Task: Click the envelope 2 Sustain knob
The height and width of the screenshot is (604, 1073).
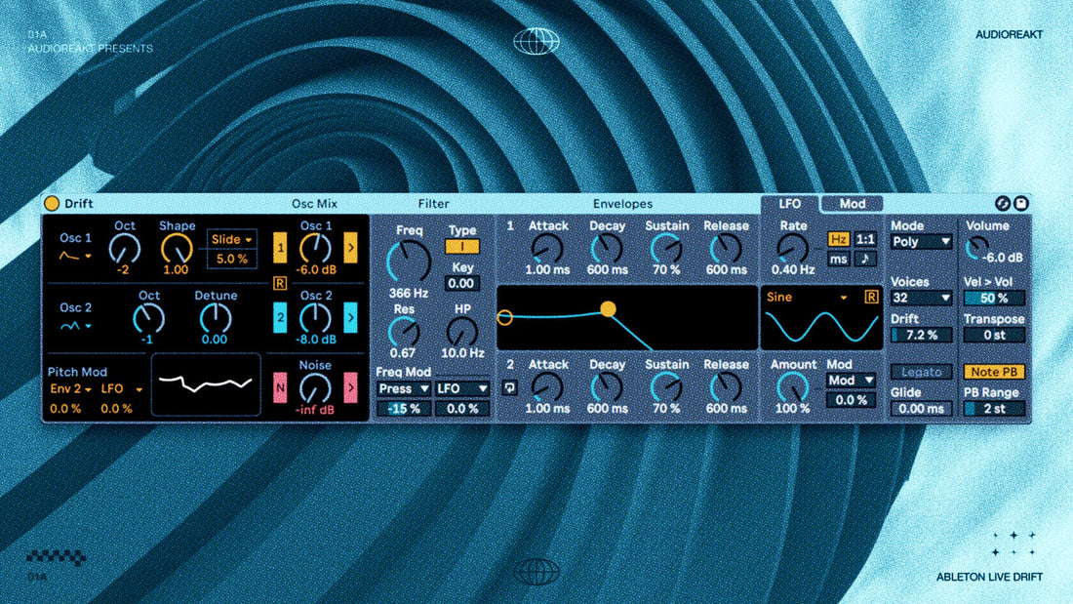Action: pyautogui.click(x=666, y=388)
